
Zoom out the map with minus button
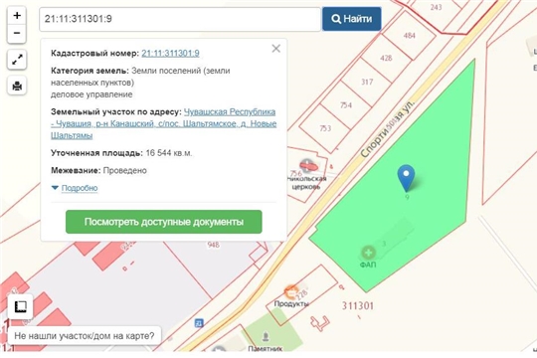17,33
